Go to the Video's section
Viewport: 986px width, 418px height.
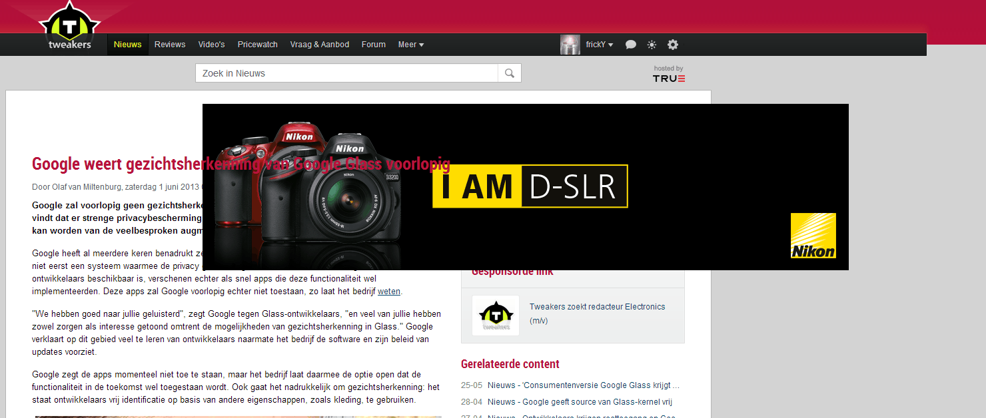(x=211, y=45)
